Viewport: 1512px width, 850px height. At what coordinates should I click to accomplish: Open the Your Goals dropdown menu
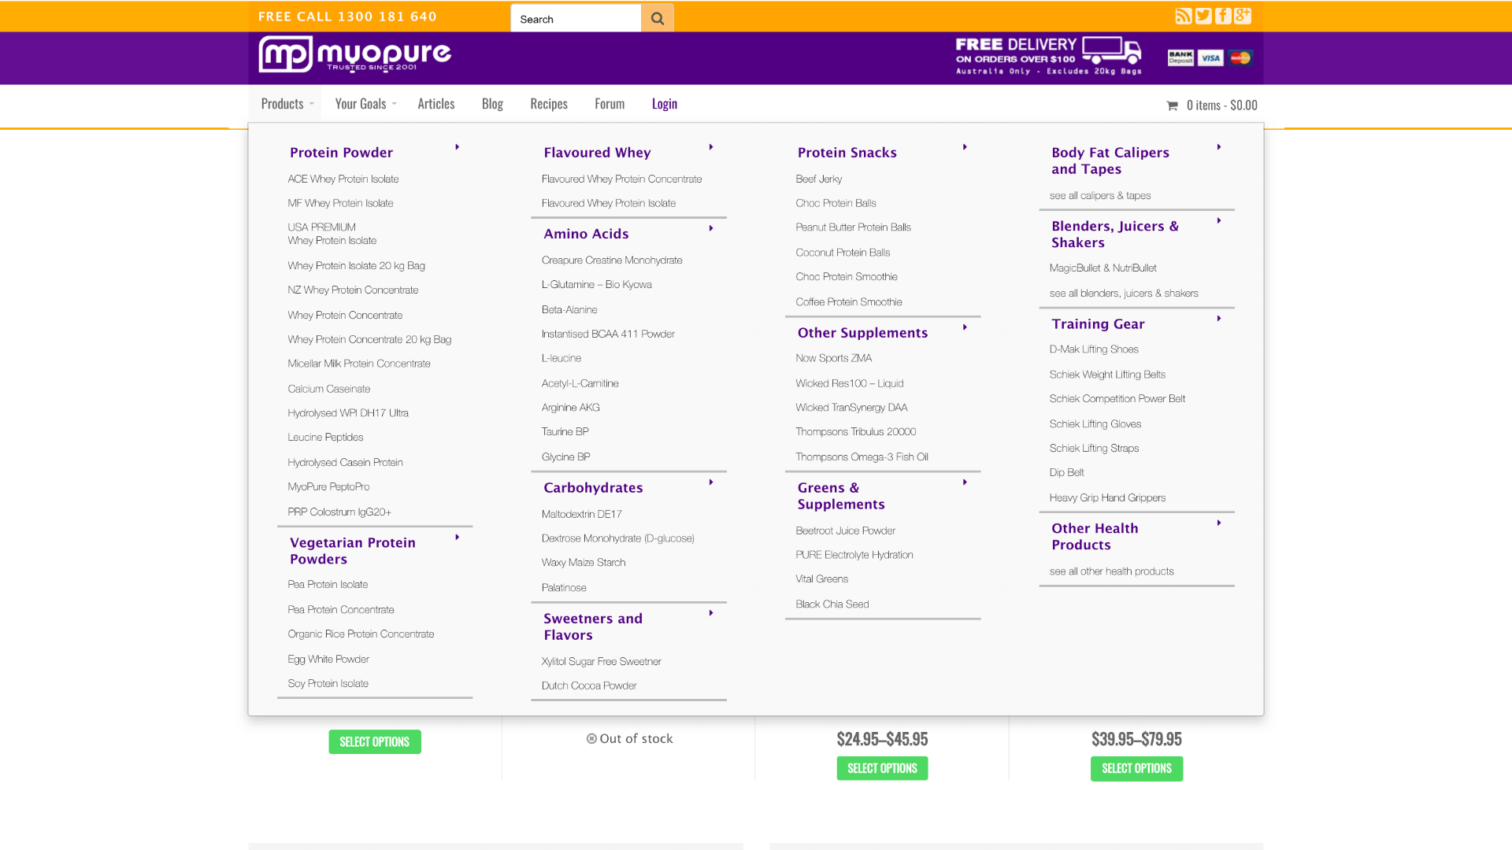click(x=365, y=103)
